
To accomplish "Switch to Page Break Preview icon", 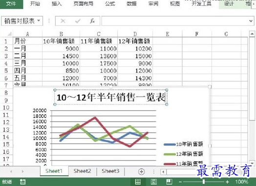I will [169, 182].
